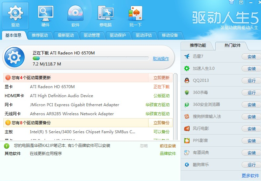Cancel the download via 取消操作 link
This screenshot has width=261, height=181.
click(161, 59)
